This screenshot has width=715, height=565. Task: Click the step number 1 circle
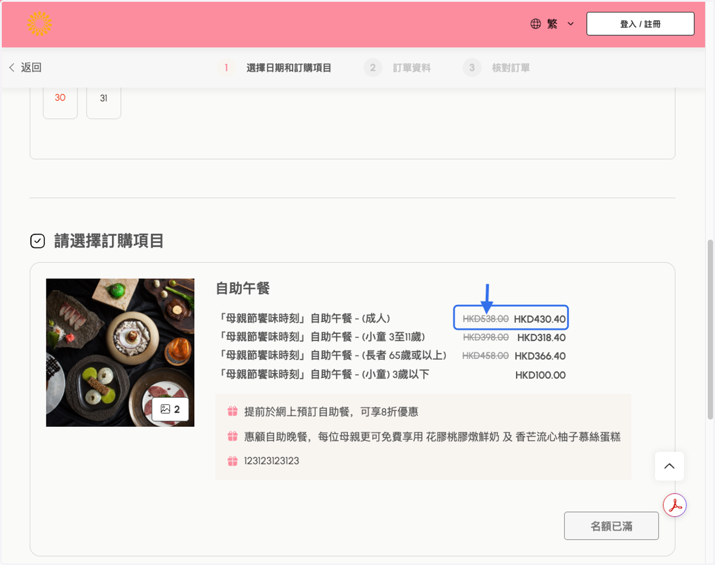pyautogui.click(x=226, y=68)
